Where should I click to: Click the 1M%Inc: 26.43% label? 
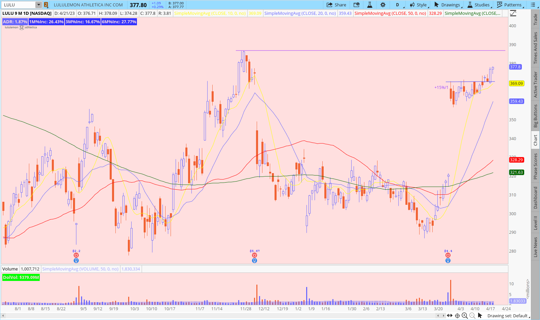click(46, 22)
